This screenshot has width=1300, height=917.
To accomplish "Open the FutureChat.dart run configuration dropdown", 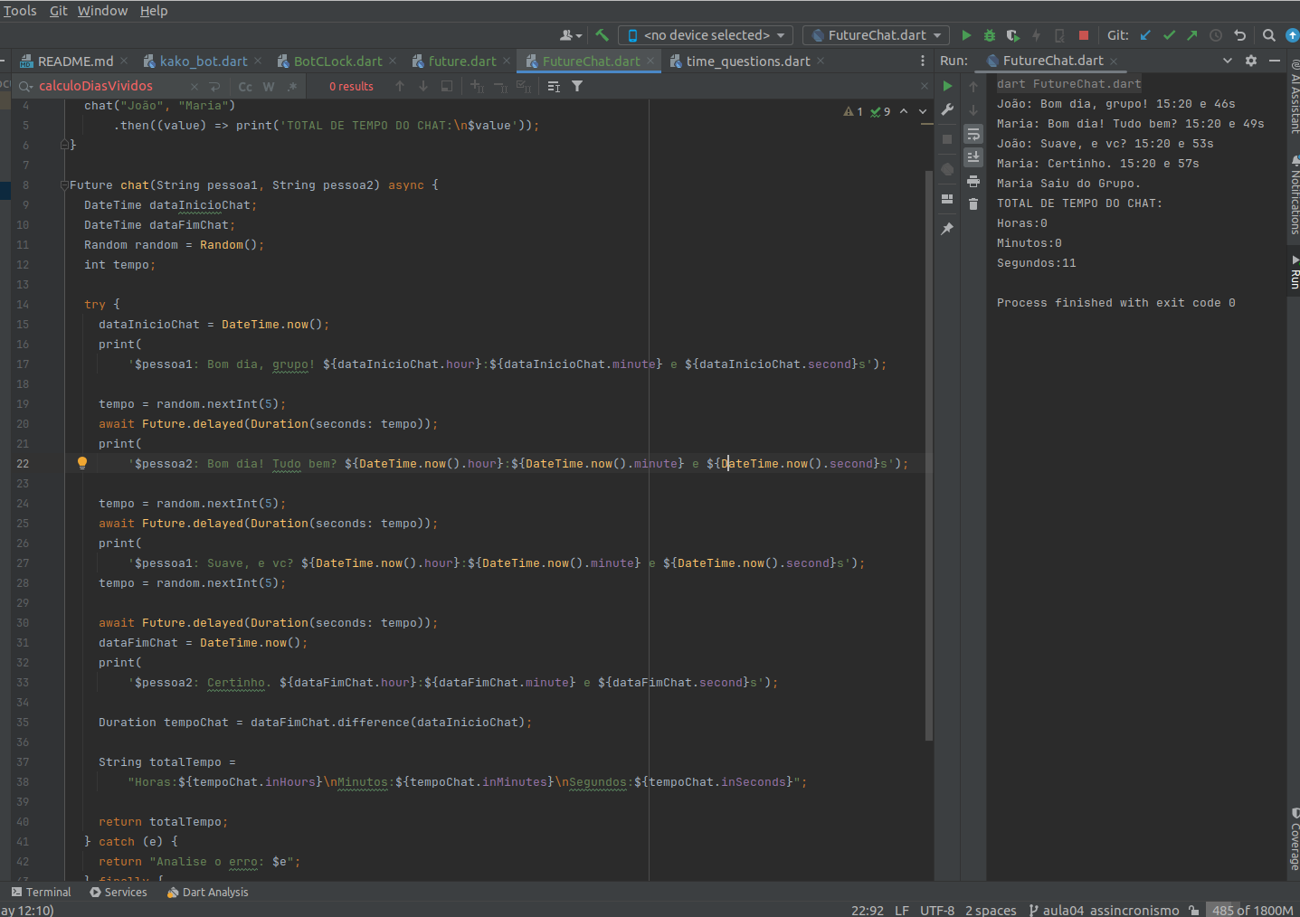I will pyautogui.click(x=876, y=35).
